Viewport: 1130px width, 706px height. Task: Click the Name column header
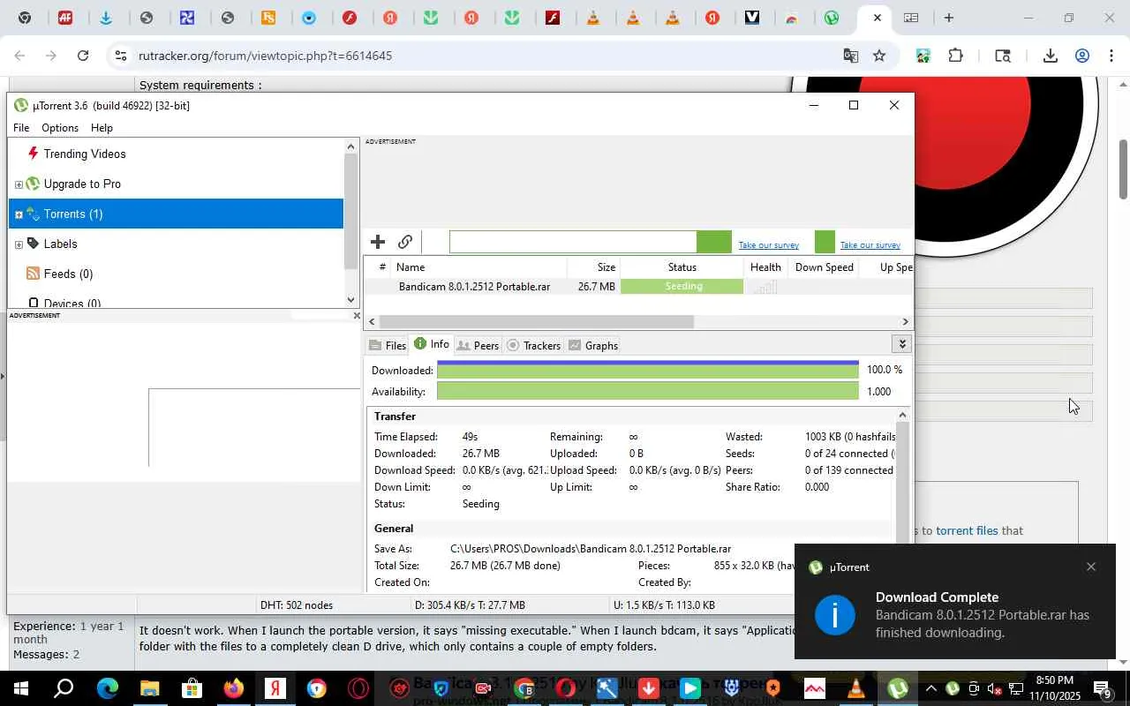point(478,267)
